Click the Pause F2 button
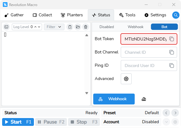This screenshot has width=181, height=128. pyautogui.click(x=51, y=122)
